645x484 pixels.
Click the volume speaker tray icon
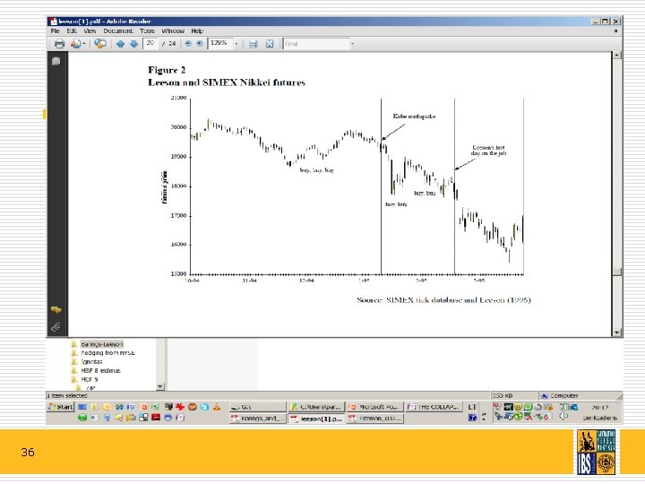[563, 416]
